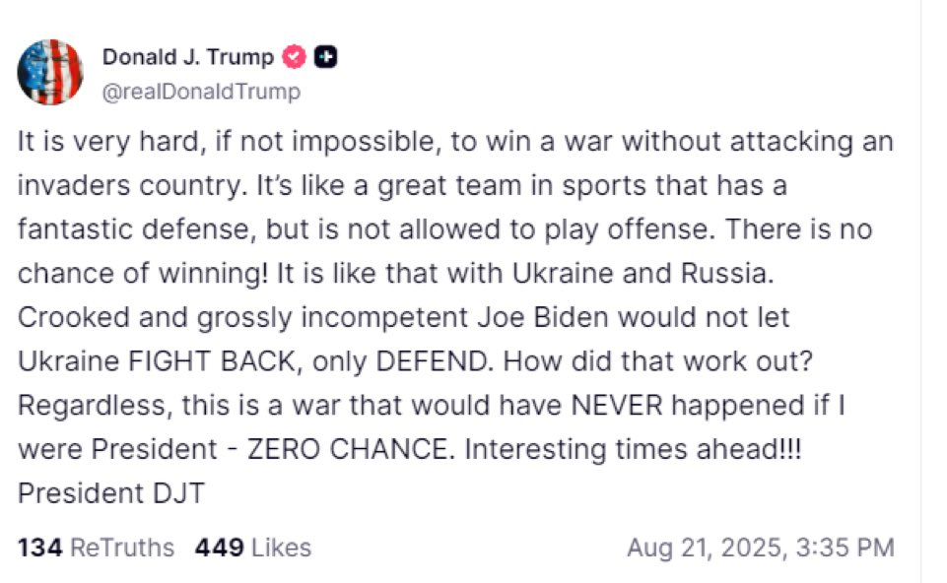
Task: Open the Aug 21, 2025 timestamp permalink
Action: pyautogui.click(x=761, y=548)
